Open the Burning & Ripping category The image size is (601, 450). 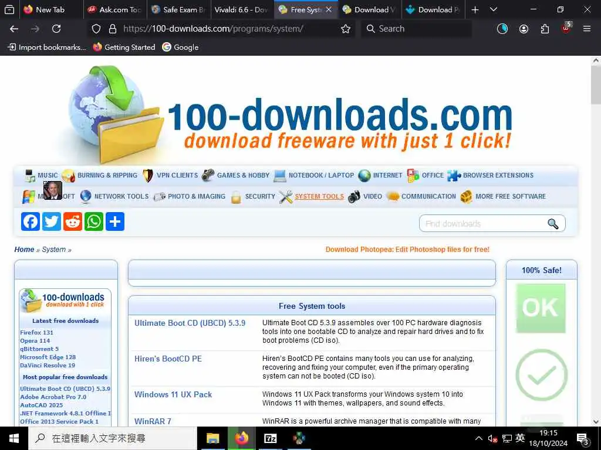pyautogui.click(x=107, y=175)
